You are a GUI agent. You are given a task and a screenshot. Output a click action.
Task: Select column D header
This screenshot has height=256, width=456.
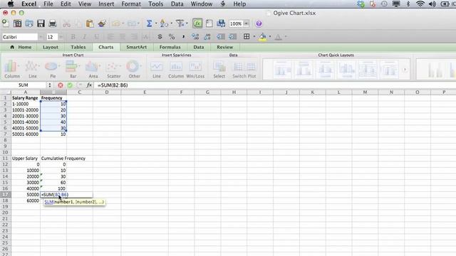click(106, 92)
